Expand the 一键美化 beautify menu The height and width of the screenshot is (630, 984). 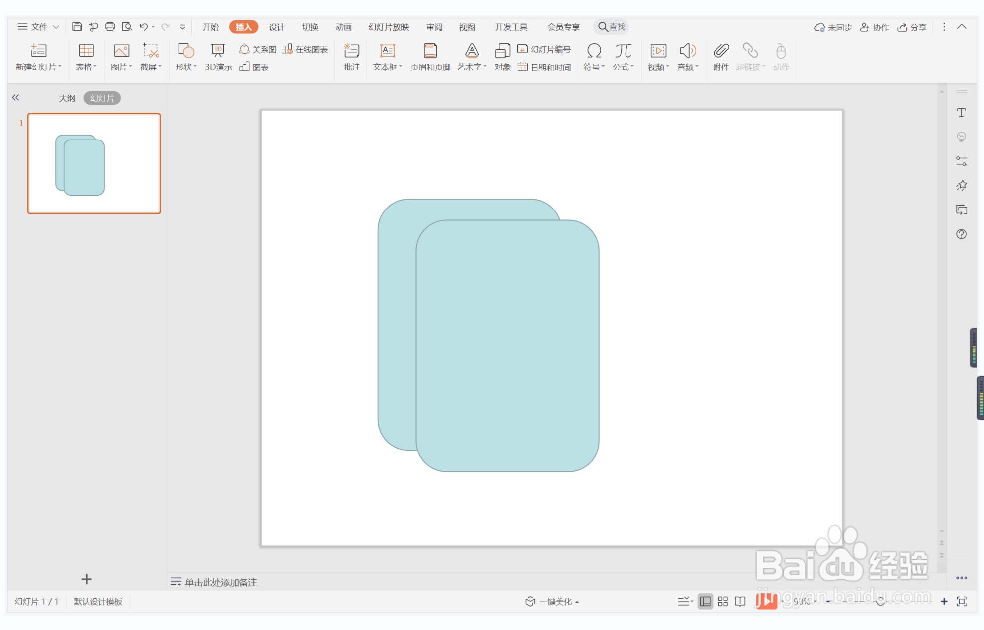(552, 601)
